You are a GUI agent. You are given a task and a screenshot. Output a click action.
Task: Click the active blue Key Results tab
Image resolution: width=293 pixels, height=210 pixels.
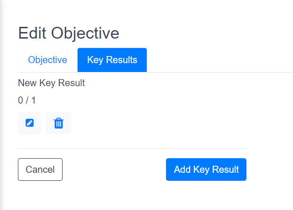point(112,60)
